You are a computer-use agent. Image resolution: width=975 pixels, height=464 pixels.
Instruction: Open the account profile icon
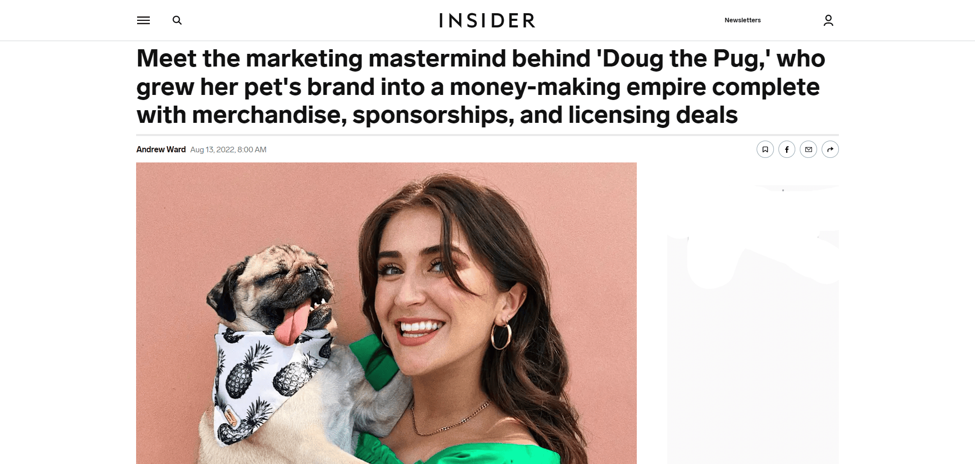pos(828,20)
